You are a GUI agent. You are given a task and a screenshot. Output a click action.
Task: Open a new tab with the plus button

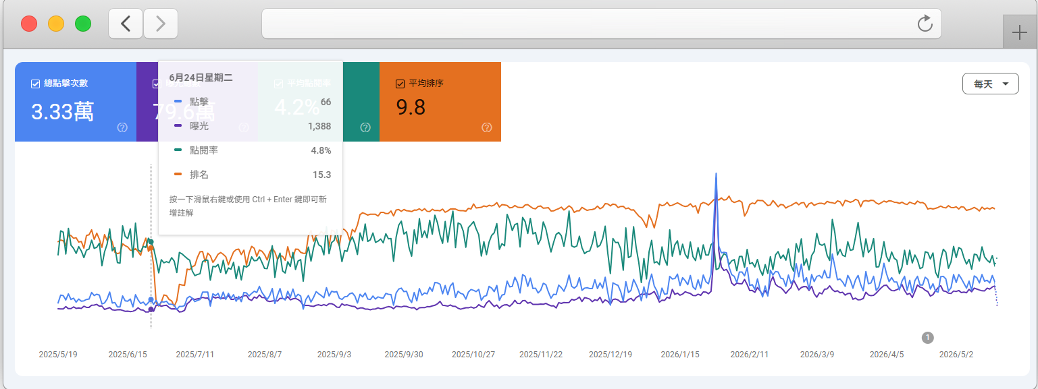[1020, 32]
